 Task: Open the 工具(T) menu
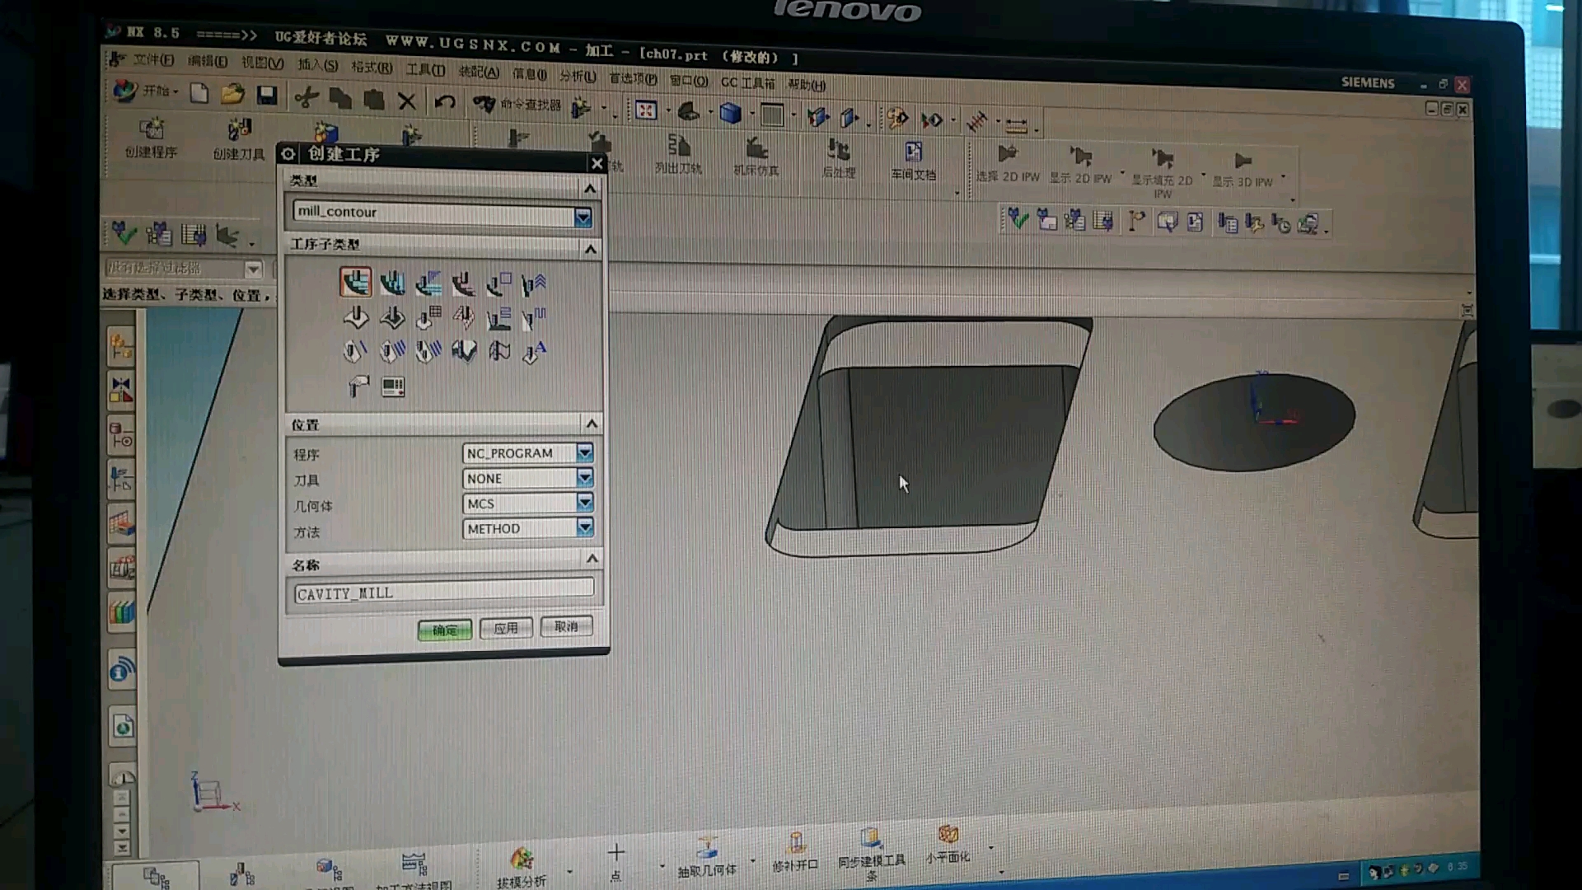coord(425,69)
